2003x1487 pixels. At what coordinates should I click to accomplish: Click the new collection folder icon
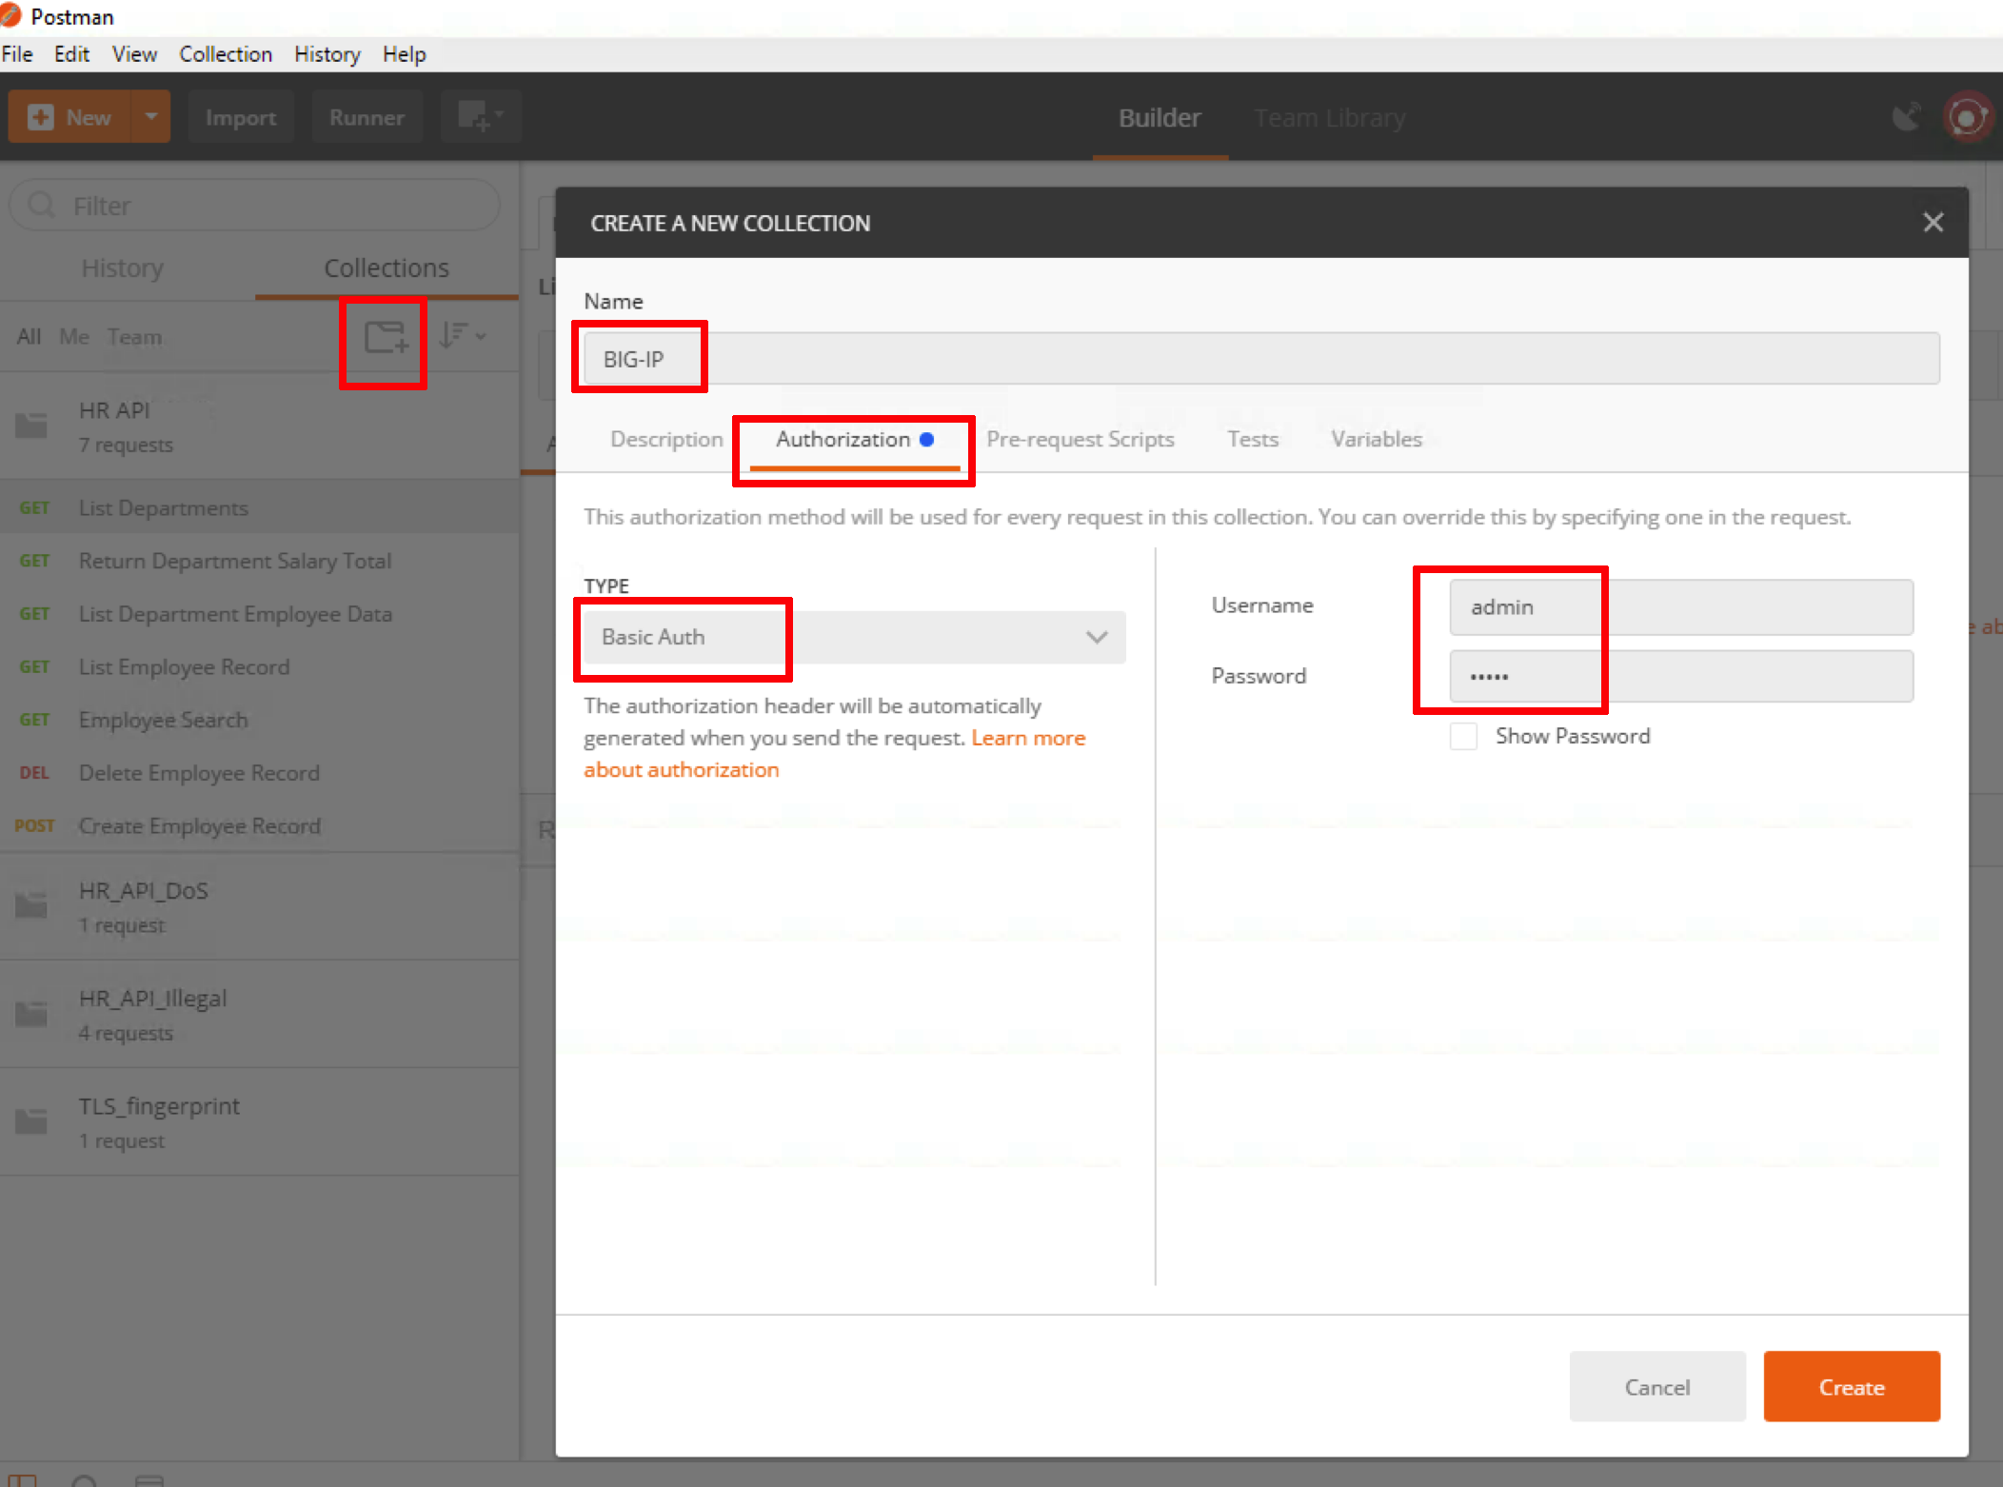click(386, 337)
